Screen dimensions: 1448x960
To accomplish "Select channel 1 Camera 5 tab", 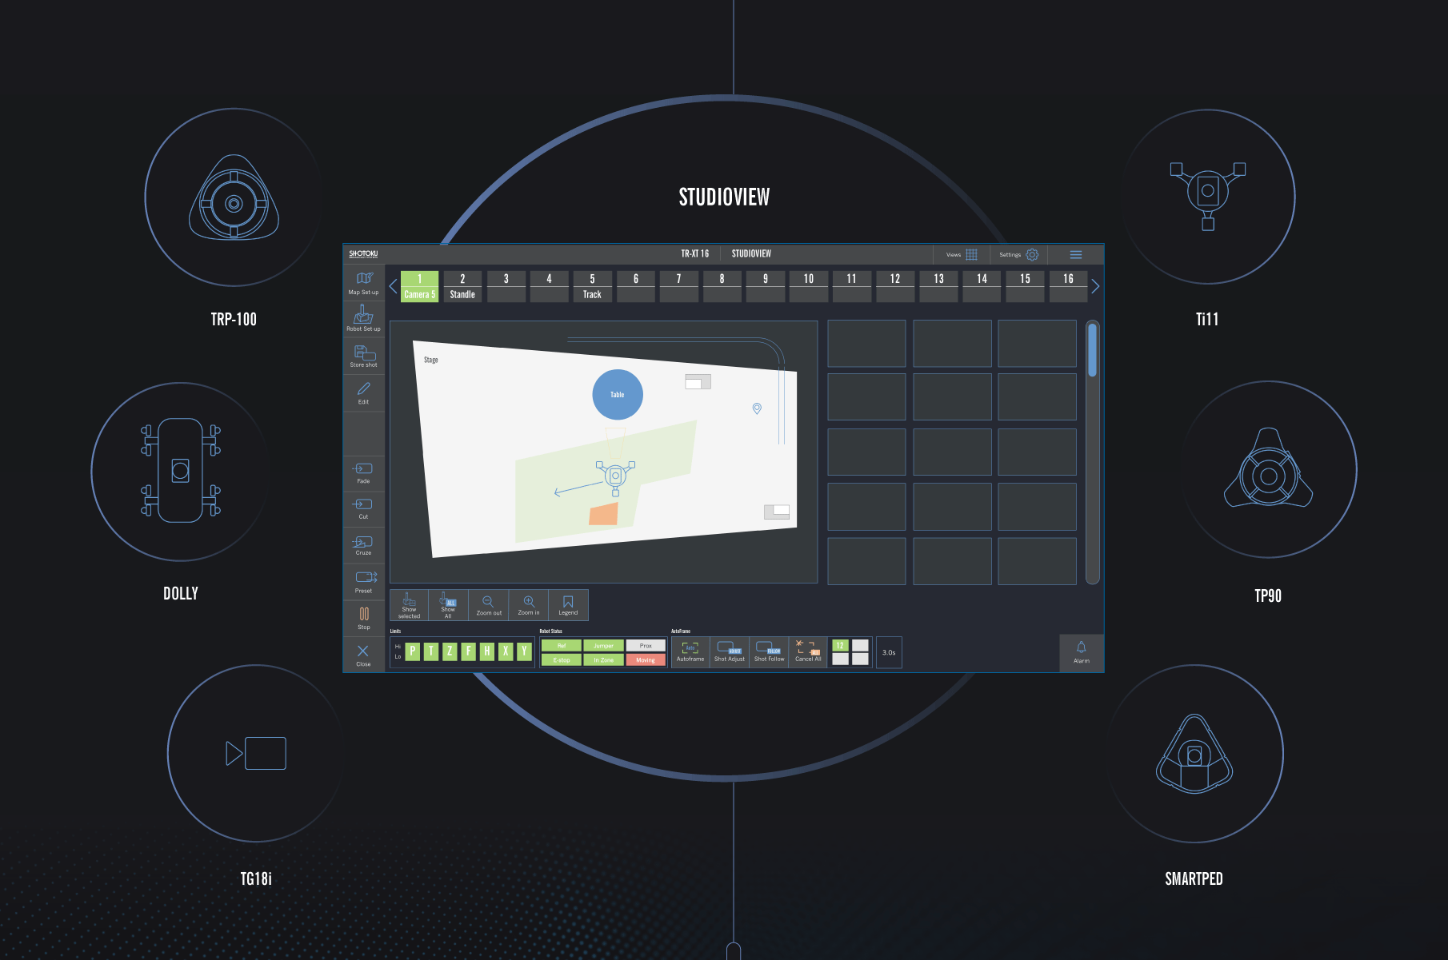I will tap(419, 286).
